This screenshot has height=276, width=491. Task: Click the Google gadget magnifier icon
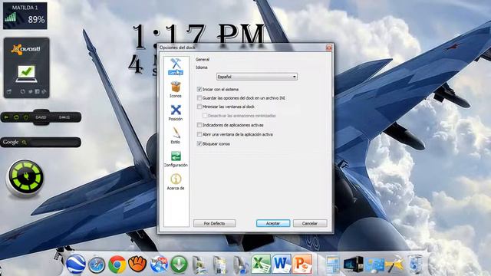(x=24, y=143)
